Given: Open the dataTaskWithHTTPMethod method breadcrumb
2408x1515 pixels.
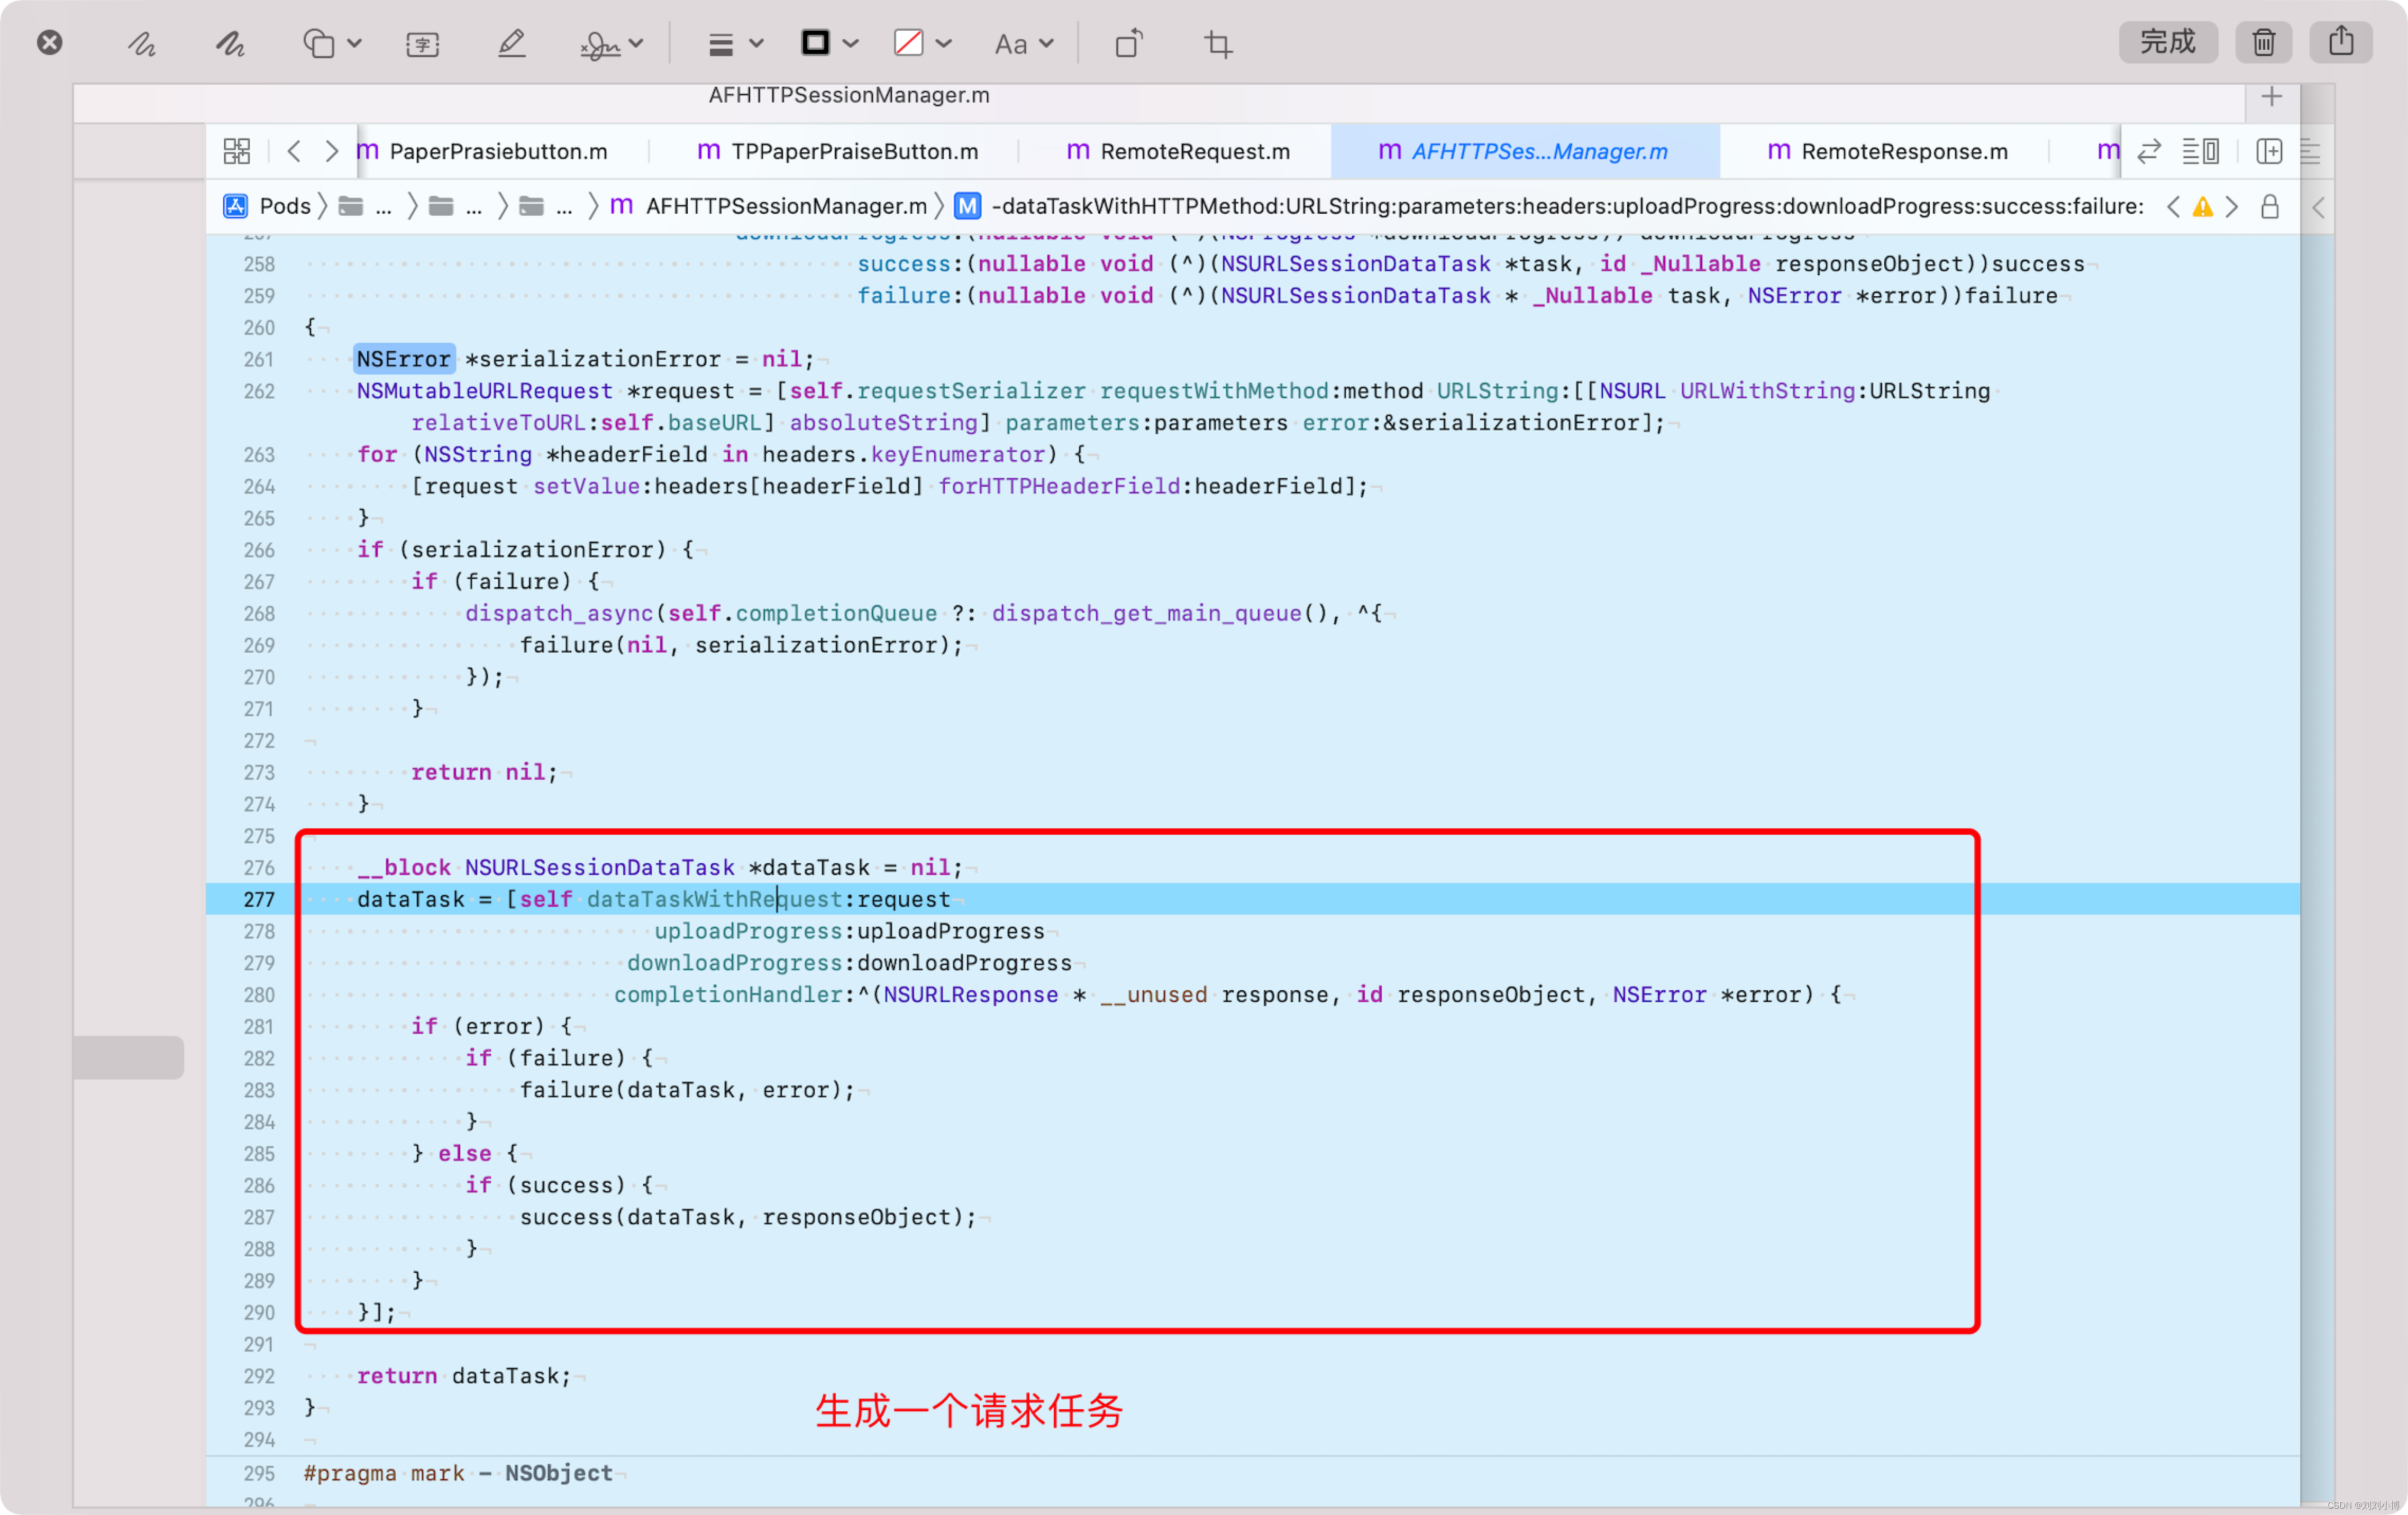Looking at the screenshot, I should 1548,206.
